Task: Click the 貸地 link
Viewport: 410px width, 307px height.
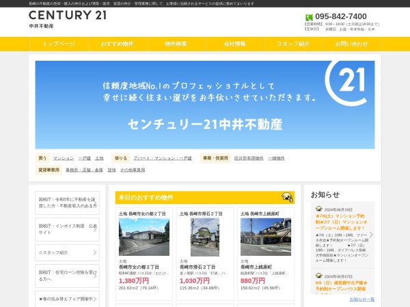Action: click(111, 170)
